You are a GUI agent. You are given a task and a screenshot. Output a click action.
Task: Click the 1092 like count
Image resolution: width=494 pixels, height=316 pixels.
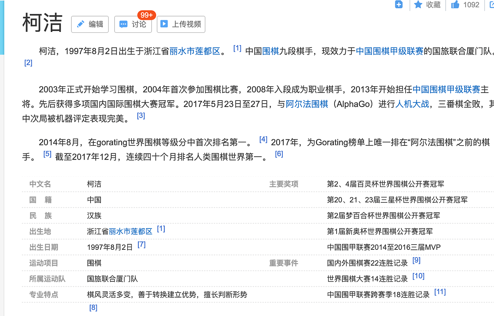[x=471, y=5]
